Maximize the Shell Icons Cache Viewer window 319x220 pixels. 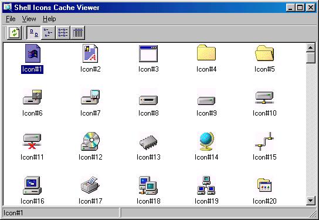pos(300,8)
